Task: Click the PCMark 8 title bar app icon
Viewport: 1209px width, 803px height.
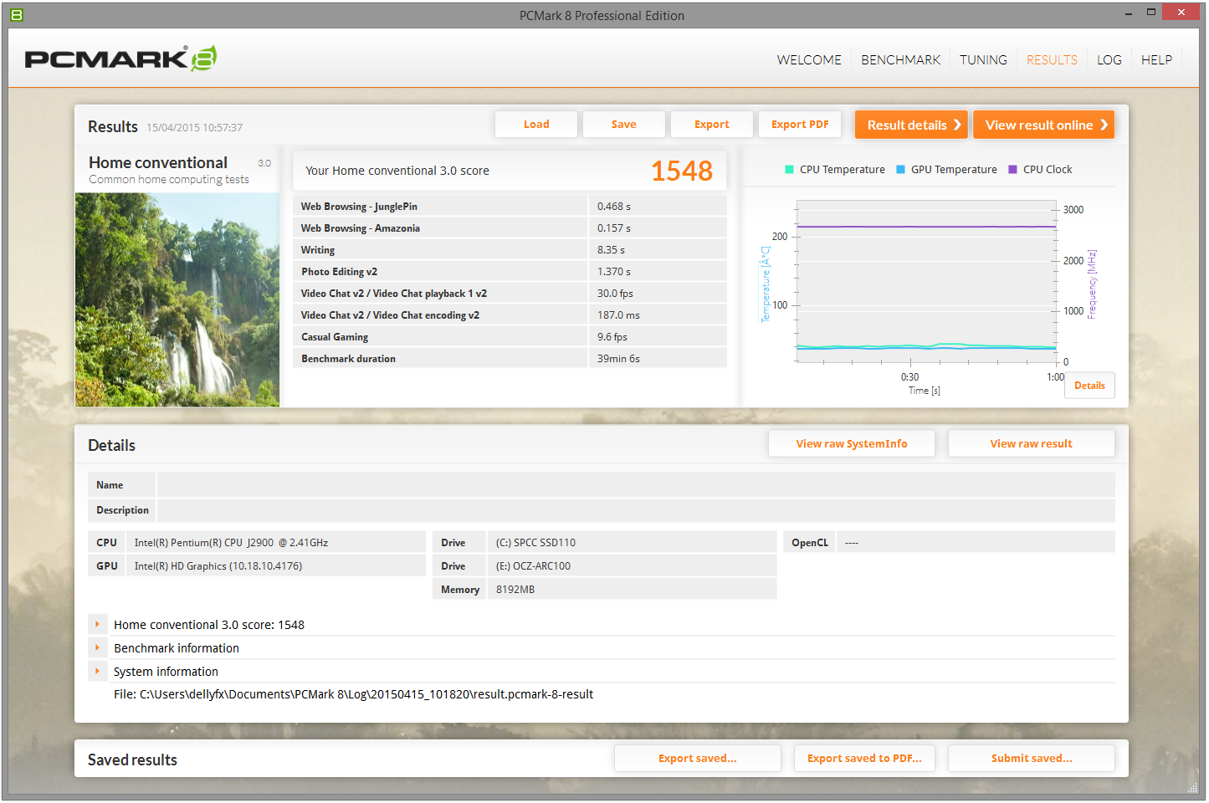Action: coord(17,15)
